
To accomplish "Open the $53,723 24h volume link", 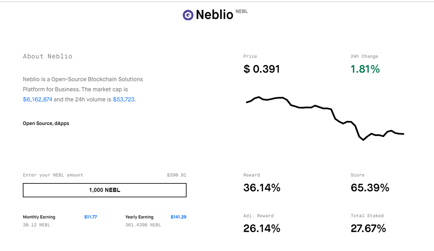I will tap(124, 99).
